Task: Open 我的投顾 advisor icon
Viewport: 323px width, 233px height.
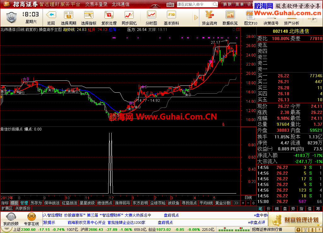Action: point(11,219)
